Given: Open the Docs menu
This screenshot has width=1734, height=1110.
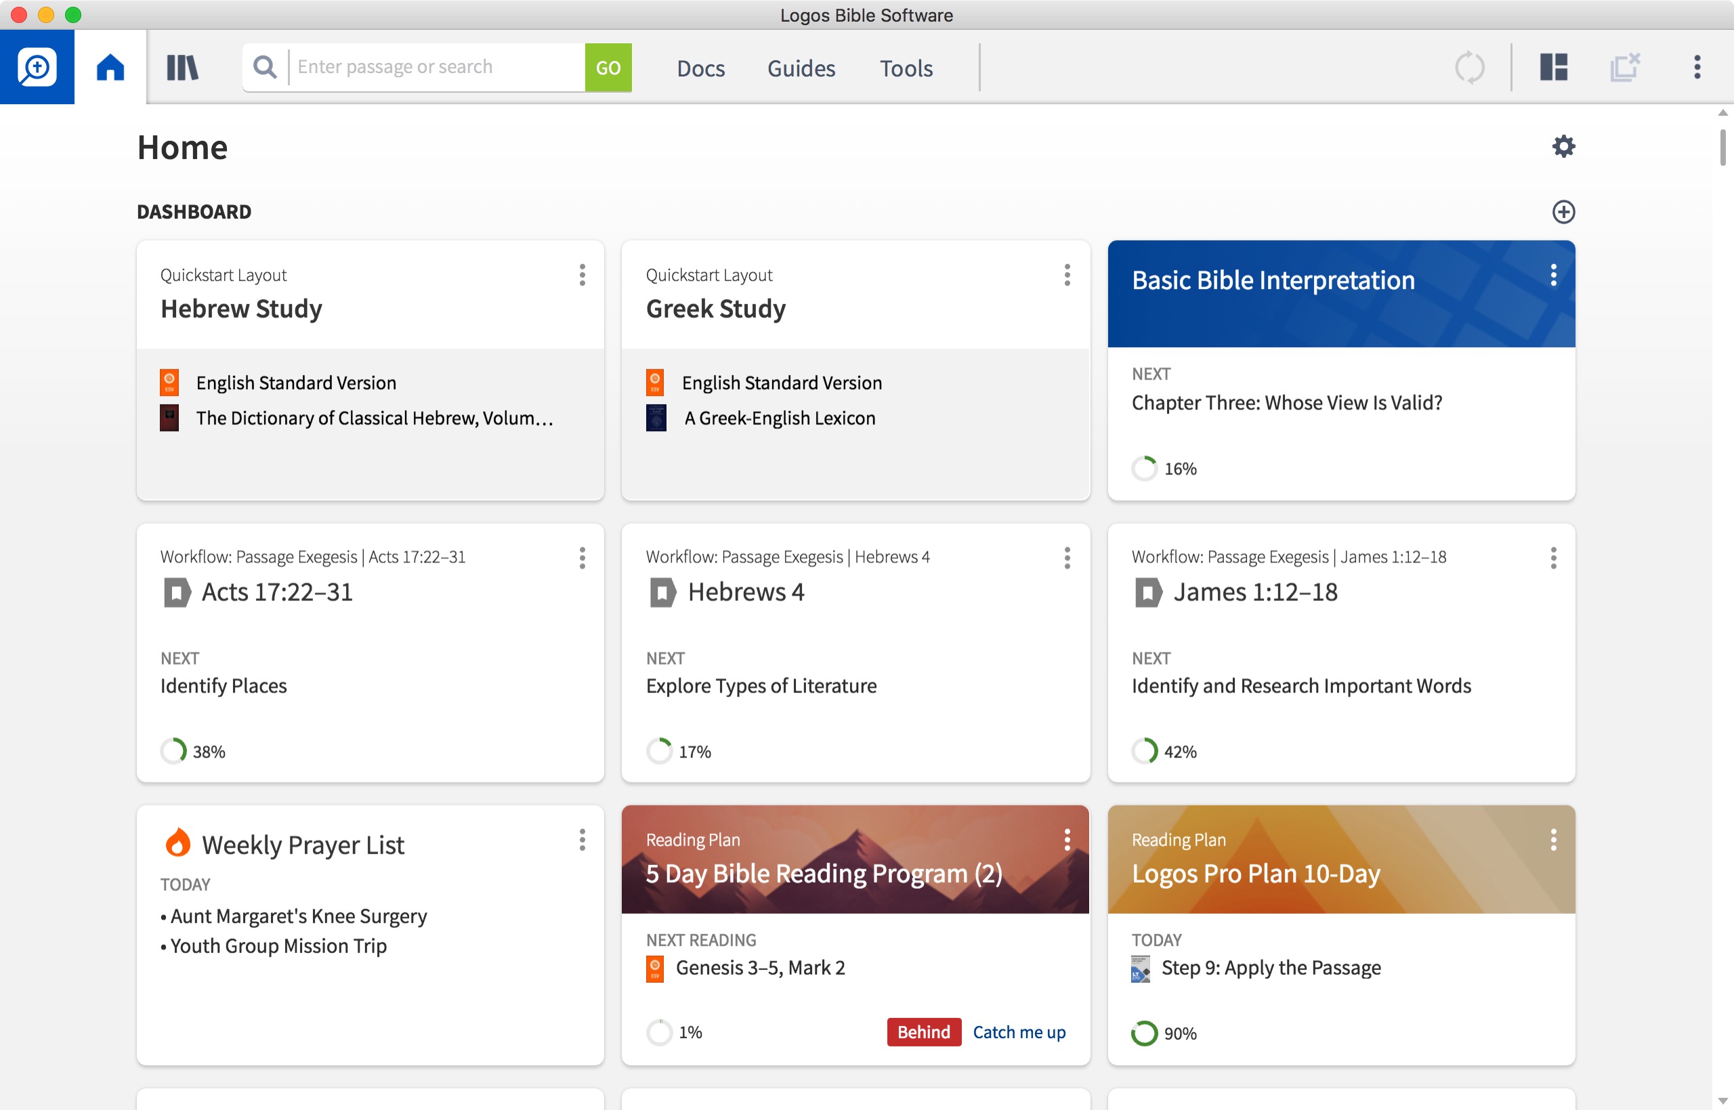Looking at the screenshot, I should [x=700, y=68].
